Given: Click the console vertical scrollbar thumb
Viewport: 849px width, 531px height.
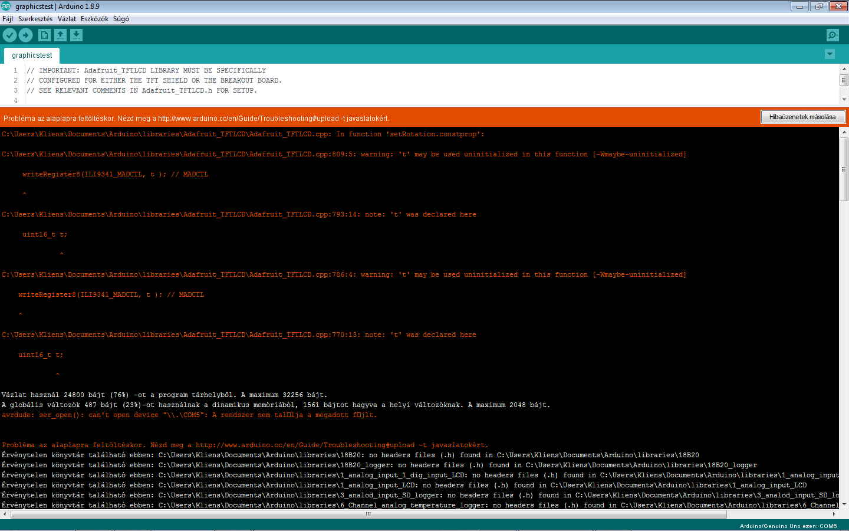Looking at the screenshot, I should pyautogui.click(x=844, y=169).
